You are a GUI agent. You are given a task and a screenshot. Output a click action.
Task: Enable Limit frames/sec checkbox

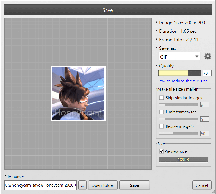[161, 112]
